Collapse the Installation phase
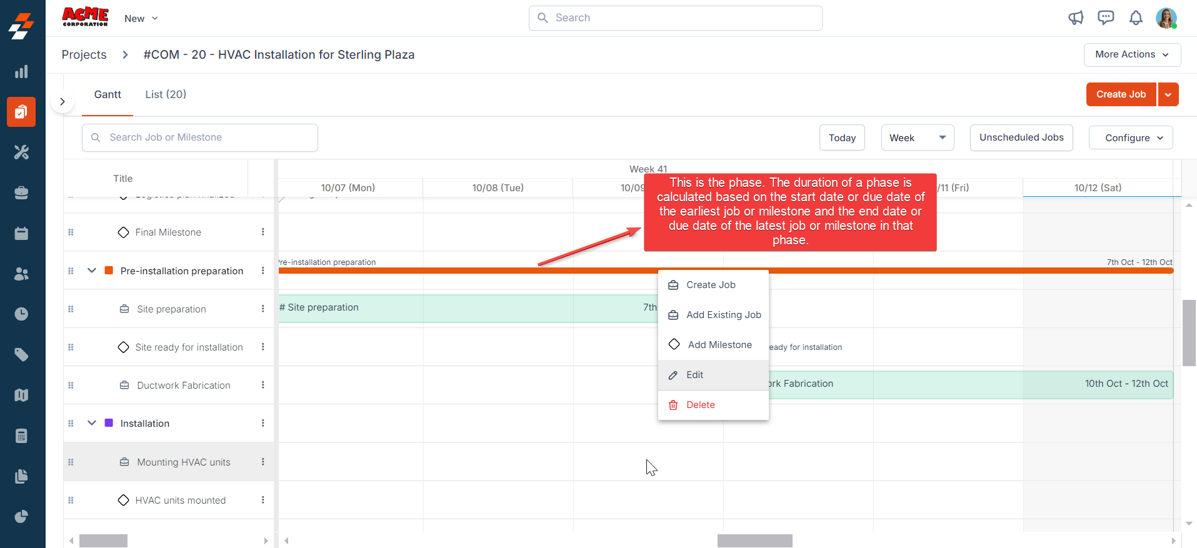Image resolution: width=1197 pixels, height=548 pixels. tap(92, 423)
